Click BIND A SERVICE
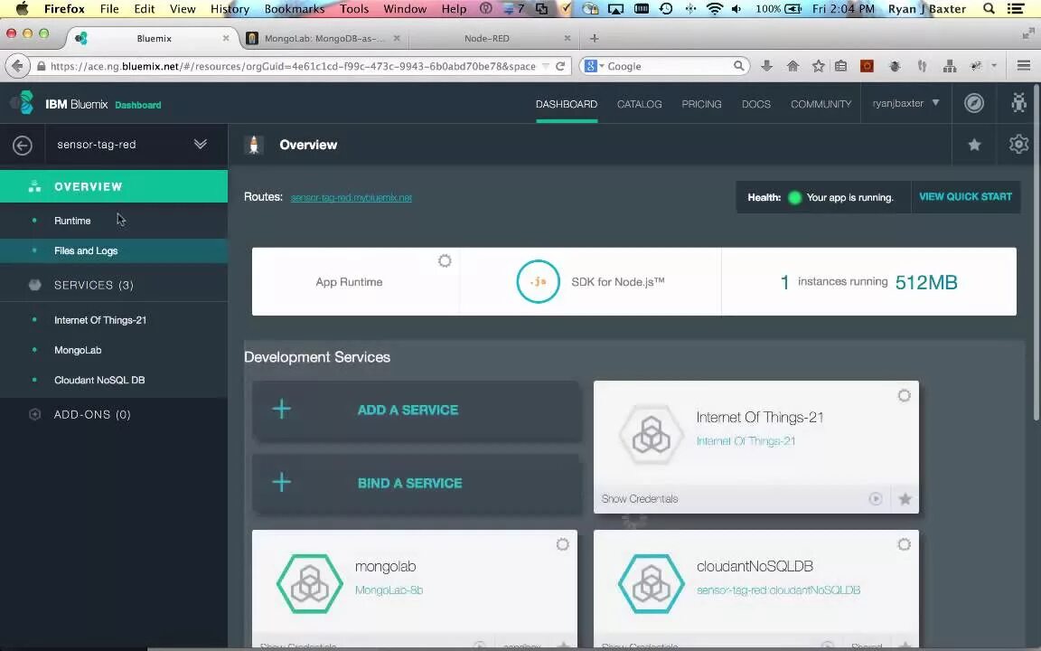The width and height of the screenshot is (1041, 651). click(417, 483)
